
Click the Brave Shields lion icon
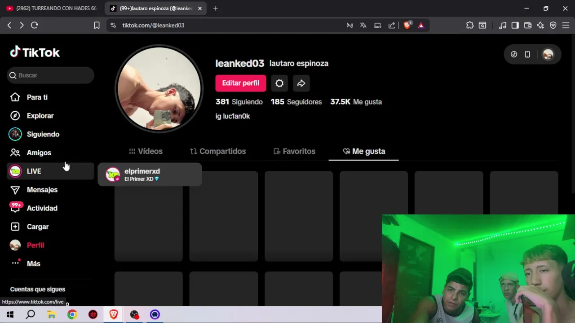(407, 25)
